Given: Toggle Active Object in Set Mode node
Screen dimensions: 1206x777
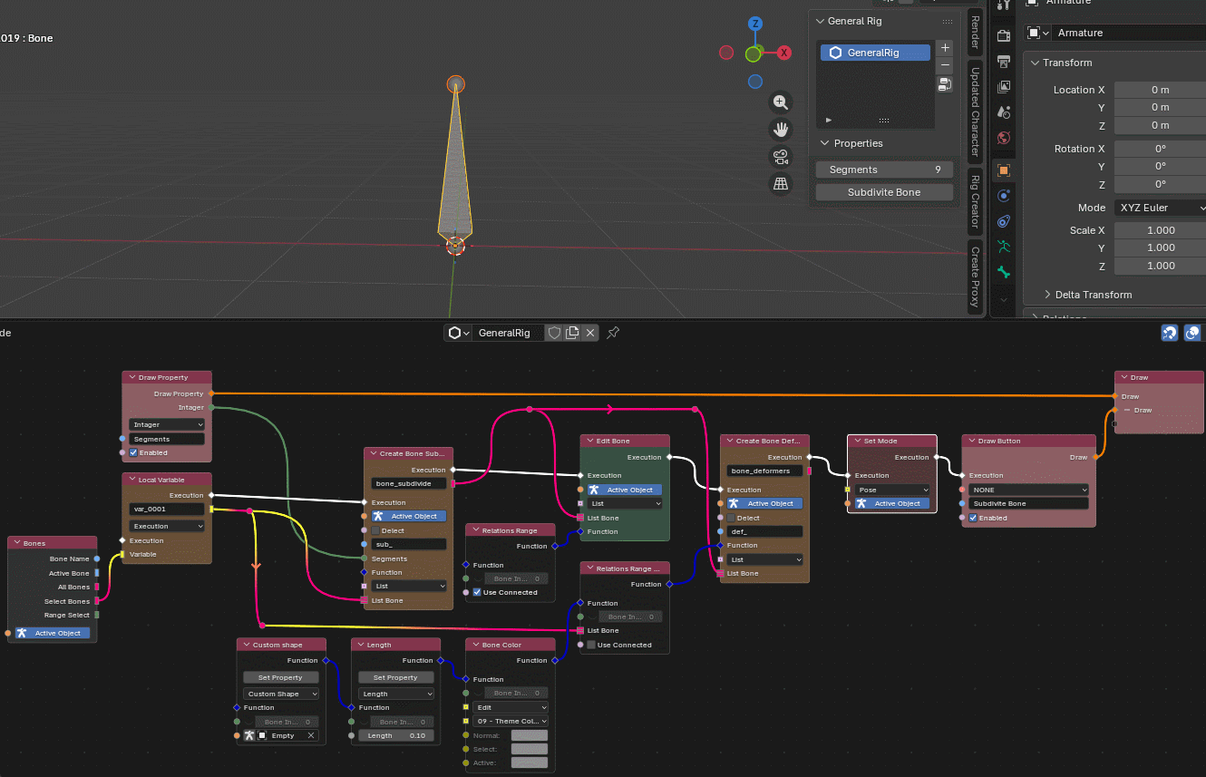Looking at the screenshot, I should coord(892,503).
